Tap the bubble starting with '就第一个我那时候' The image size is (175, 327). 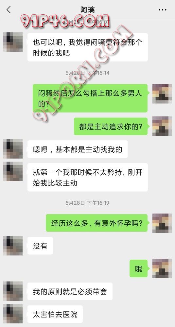(x=88, y=177)
